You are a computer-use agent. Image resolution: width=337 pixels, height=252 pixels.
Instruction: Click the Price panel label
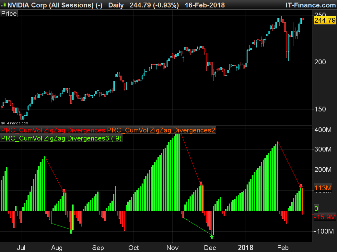pos(9,14)
